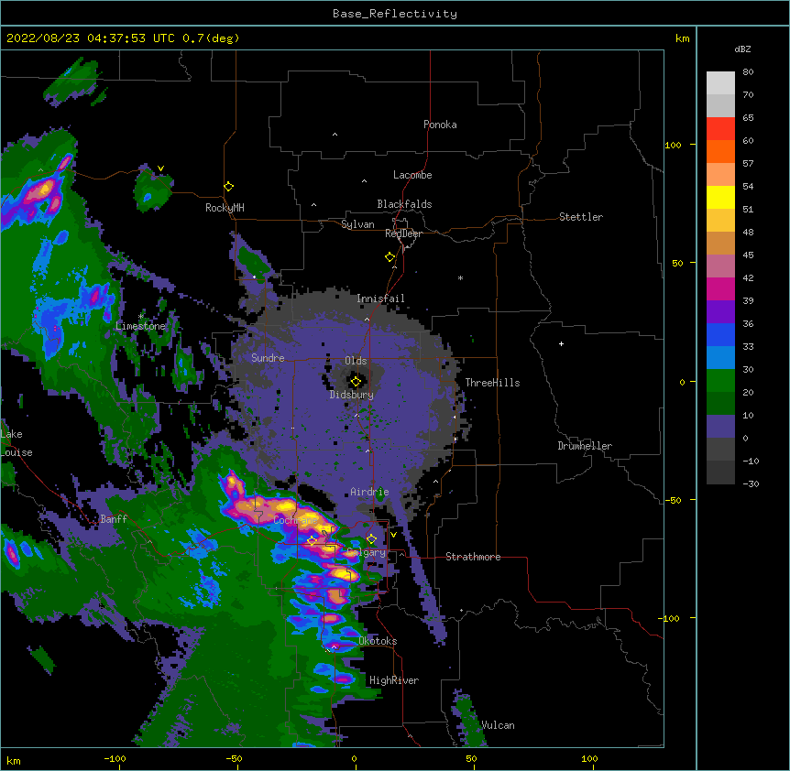Click the yellow 54 dBZ legend swatch

(x=720, y=197)
